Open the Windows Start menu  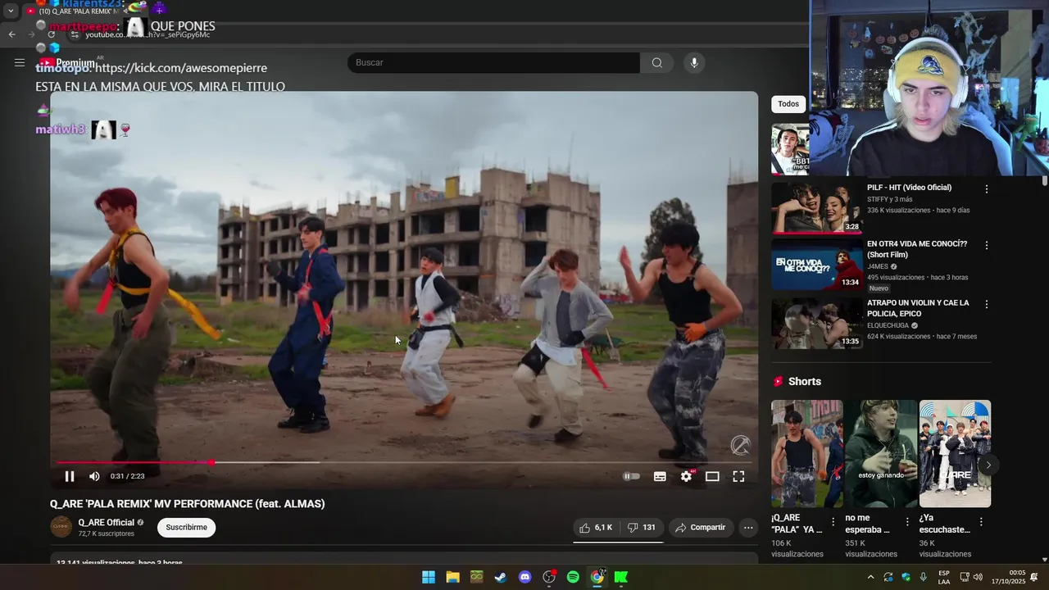429,577
